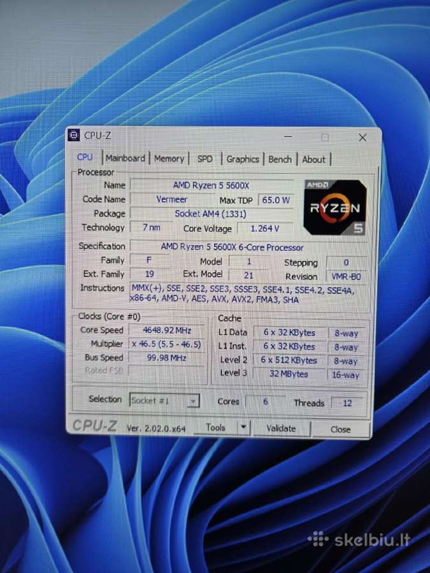Open the Memory tab
This screenshot has height=573, width=430.
point(169,159)
